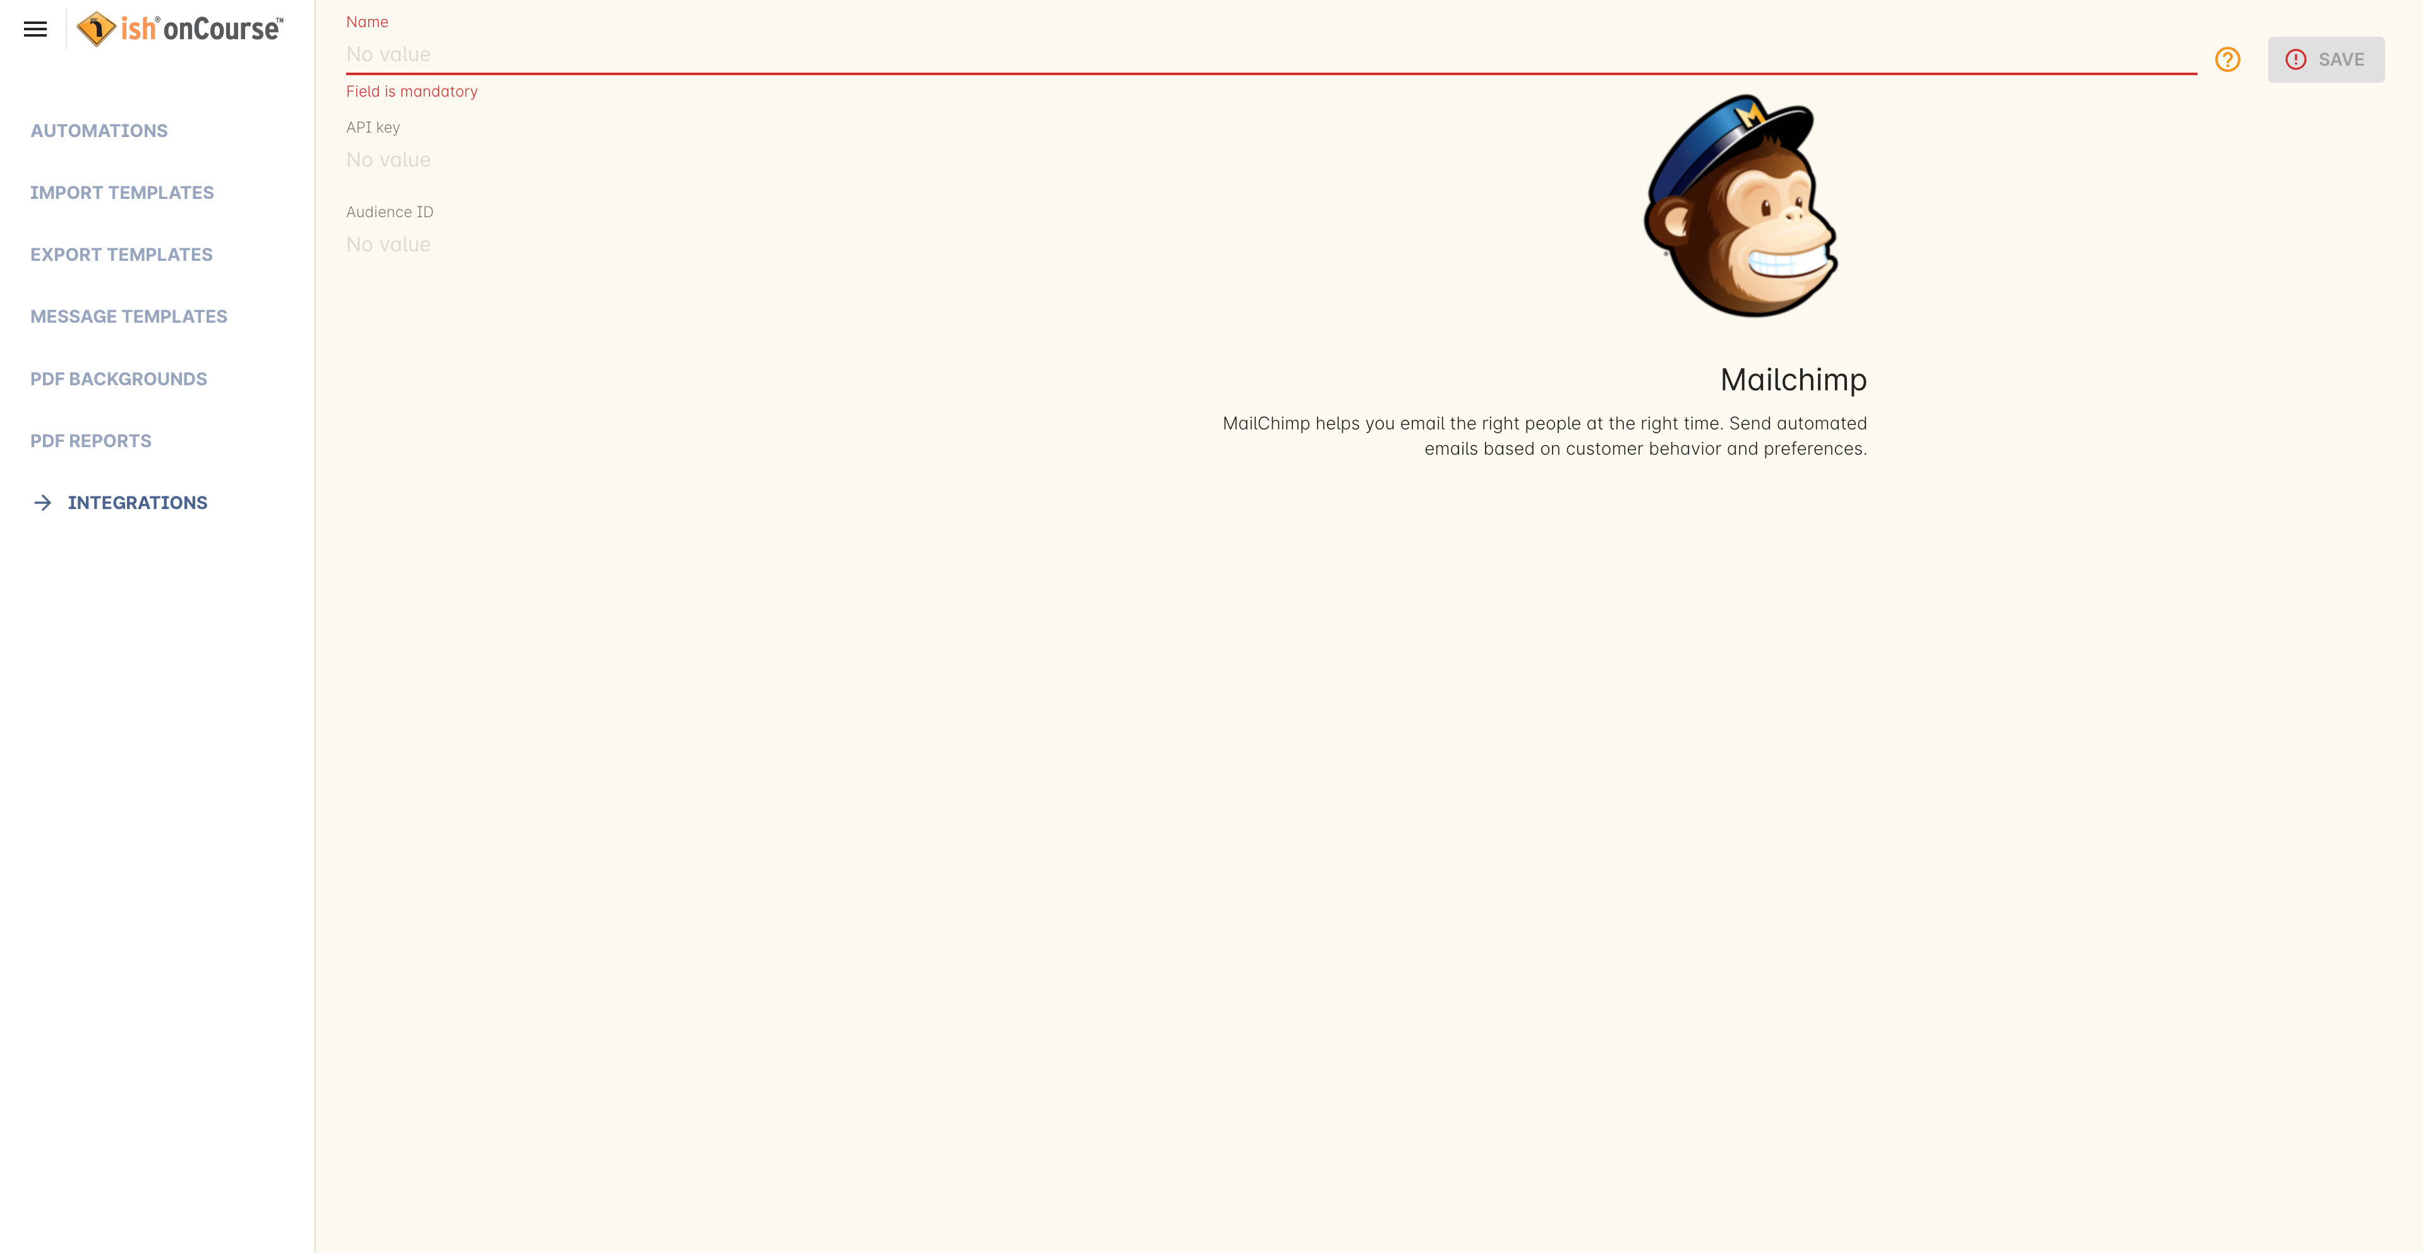Viewport: 2423px width, 1253px height.
Task: Toggle the INTEGRATIONS arrow indicator
Action: [x=40, y=502]
